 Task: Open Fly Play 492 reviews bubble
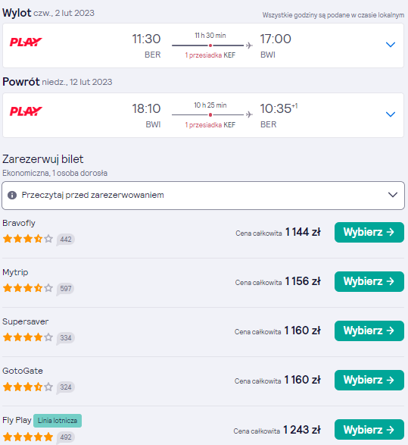click(x=65, y=437)
